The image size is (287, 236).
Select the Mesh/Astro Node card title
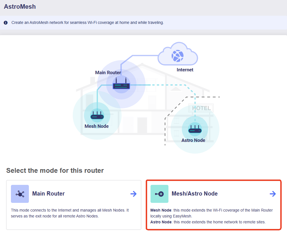[x=195, y=194]
